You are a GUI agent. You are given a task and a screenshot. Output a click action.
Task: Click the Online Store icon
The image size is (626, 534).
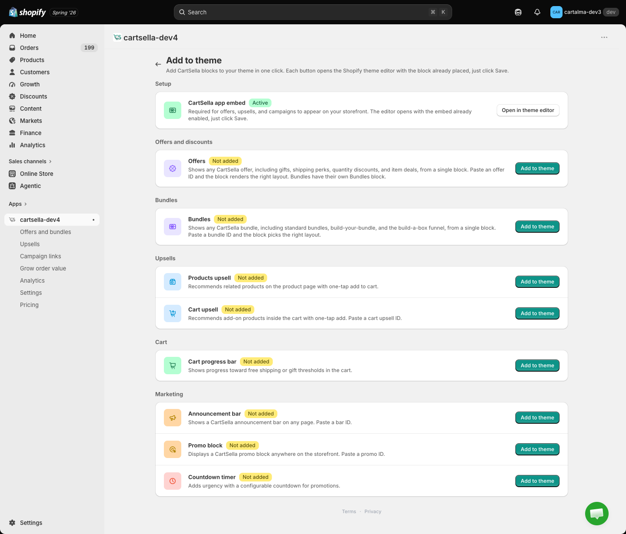click(12, 174)
